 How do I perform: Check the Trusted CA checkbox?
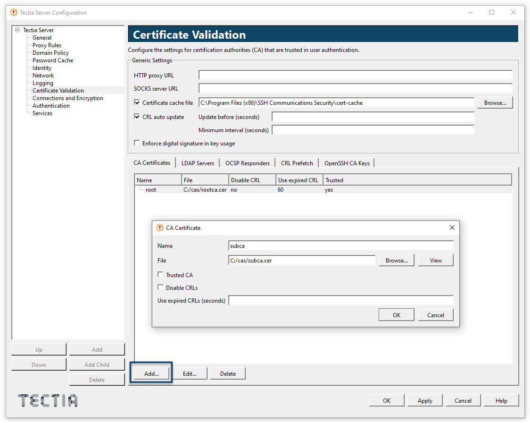tap(160, 274)
